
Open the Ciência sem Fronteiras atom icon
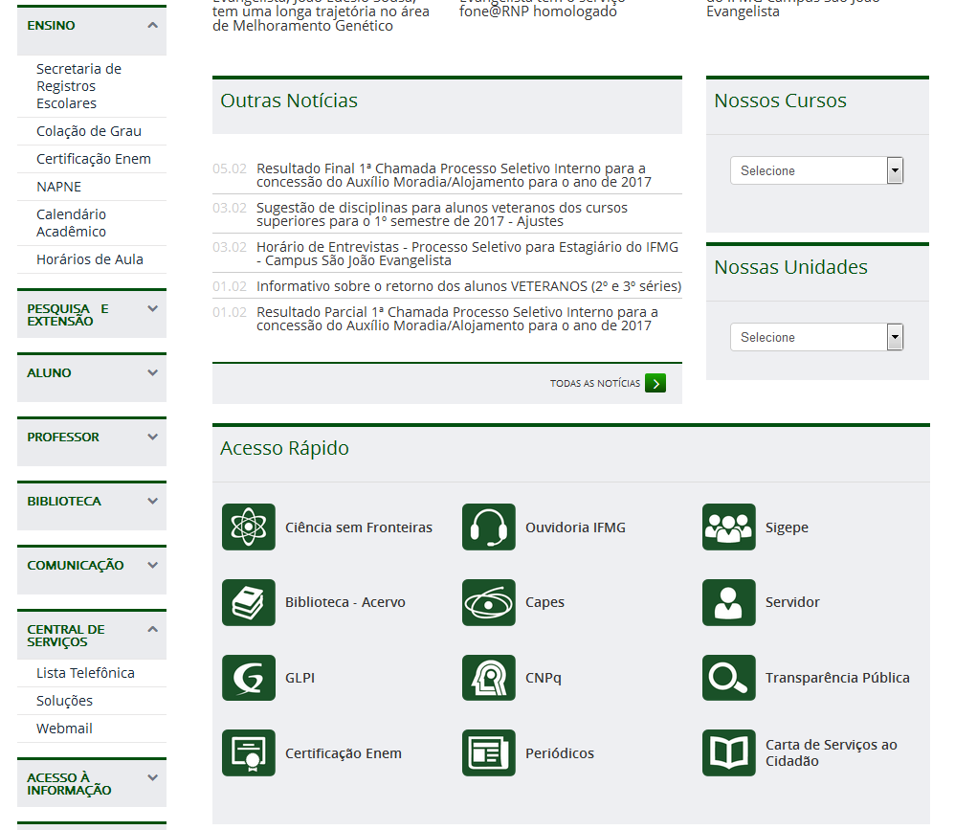(x=249, y=527)
